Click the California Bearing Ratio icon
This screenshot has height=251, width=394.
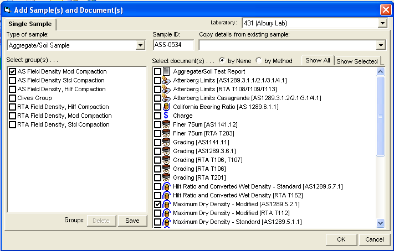tap(166, 107)
